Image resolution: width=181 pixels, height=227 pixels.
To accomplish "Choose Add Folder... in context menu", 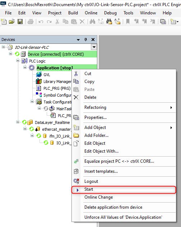I will point(124,135).
